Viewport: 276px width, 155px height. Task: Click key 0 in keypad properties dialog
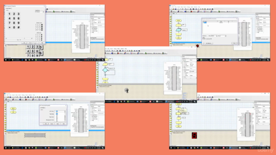(x=14, y=28)
